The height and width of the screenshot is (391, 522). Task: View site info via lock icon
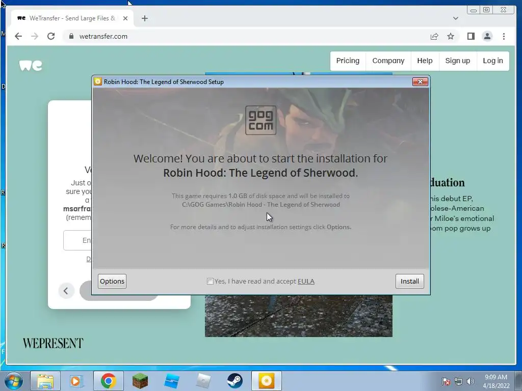(71, 36)
